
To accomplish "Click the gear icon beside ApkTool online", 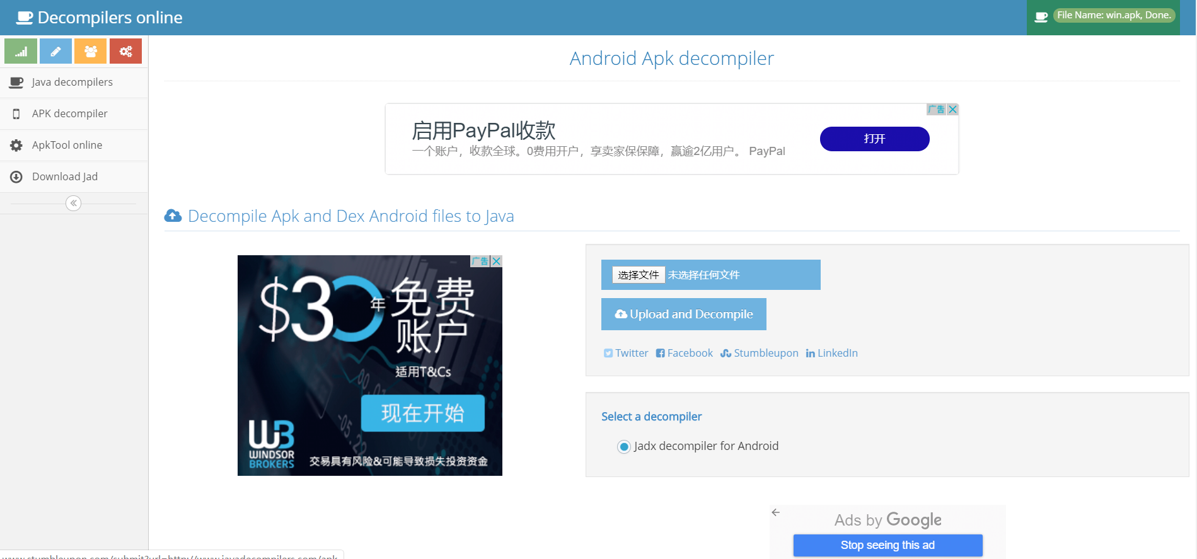I will point(16,146).
